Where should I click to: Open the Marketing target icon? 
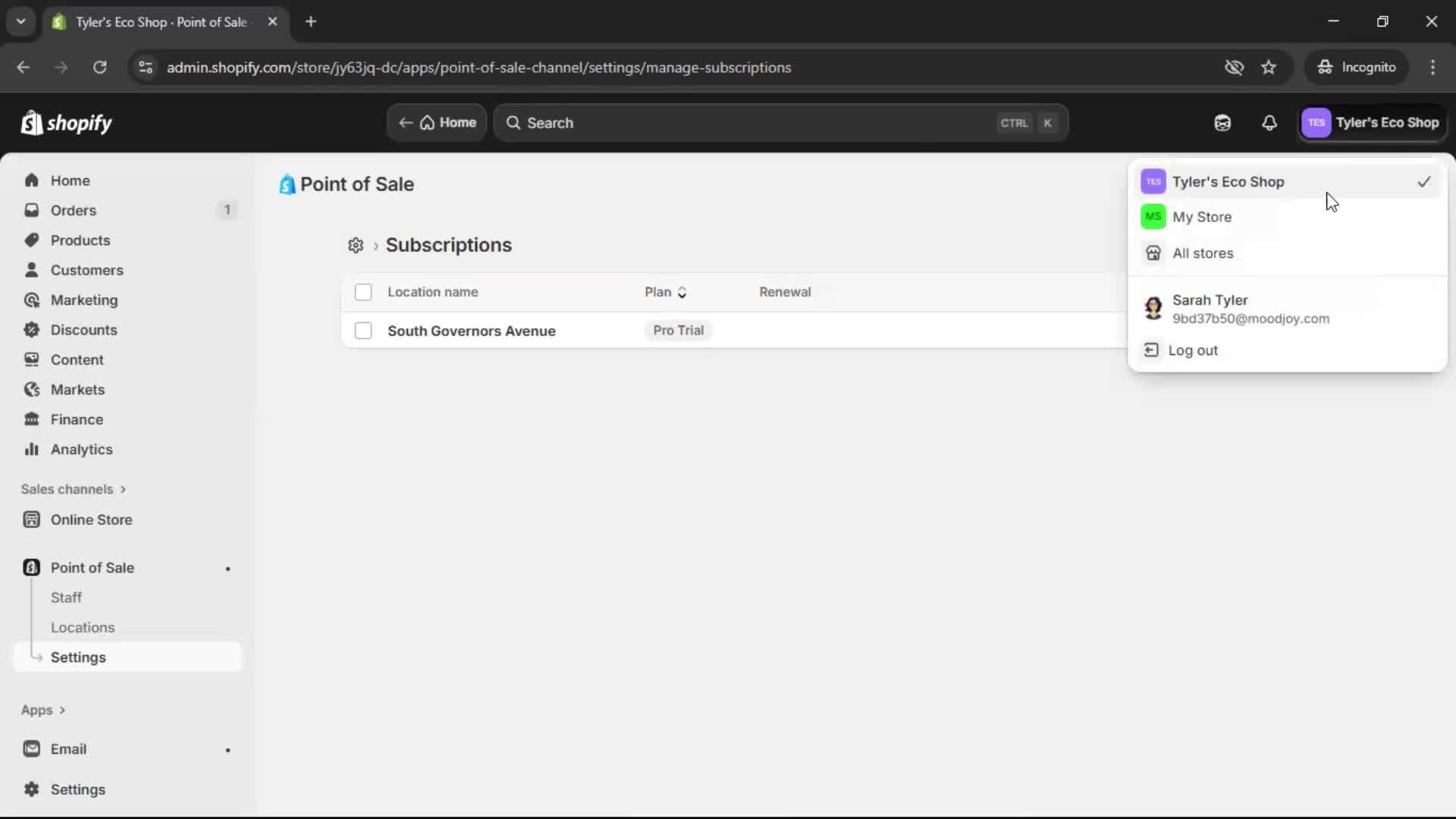[x=31, y=300]
